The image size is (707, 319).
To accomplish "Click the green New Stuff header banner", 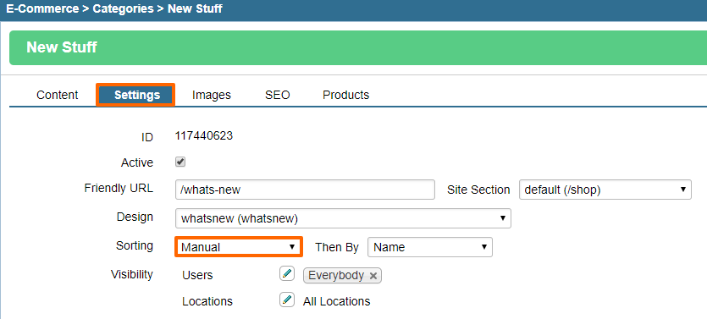I will click(358, 47).
